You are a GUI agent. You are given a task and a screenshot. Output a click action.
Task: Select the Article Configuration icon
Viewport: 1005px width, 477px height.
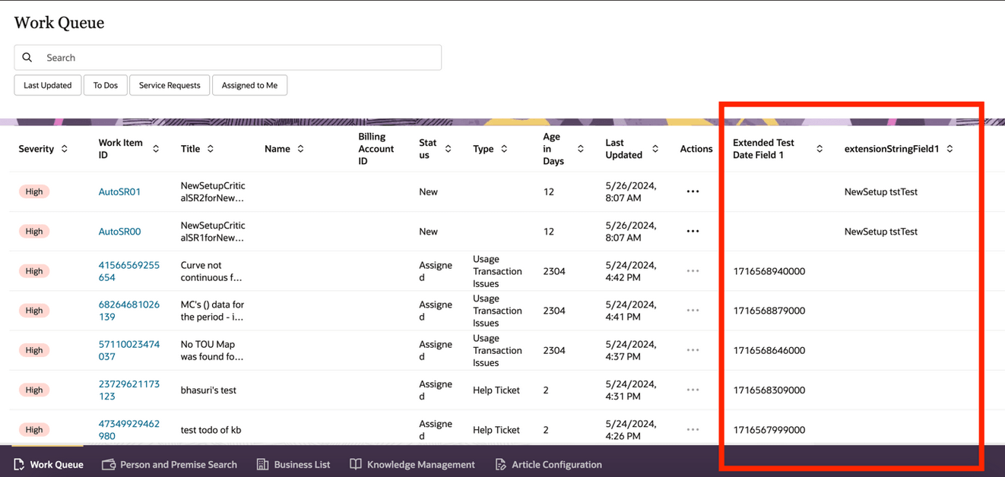499,464
